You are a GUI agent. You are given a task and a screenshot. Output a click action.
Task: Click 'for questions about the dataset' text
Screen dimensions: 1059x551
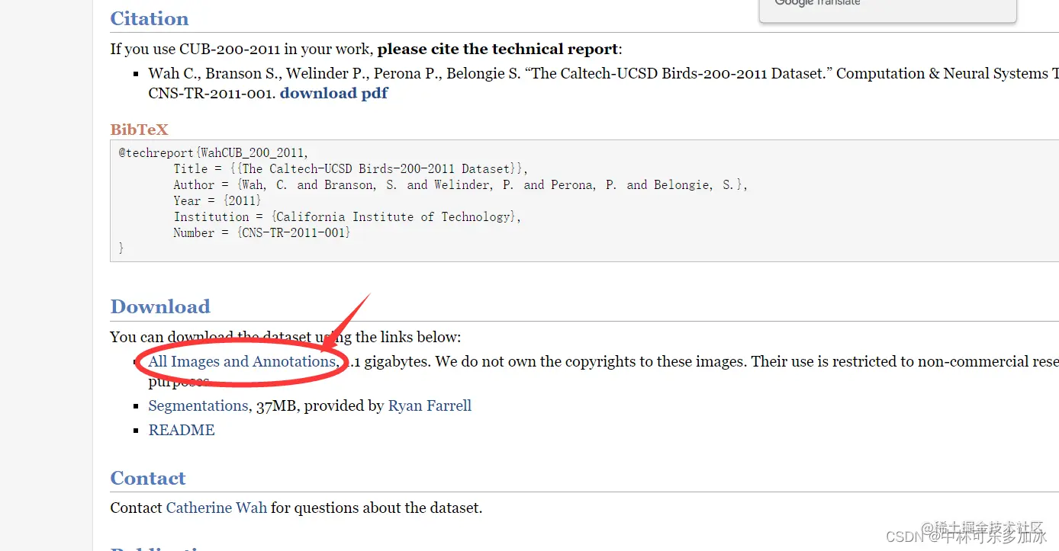click(x=377, y=508)
